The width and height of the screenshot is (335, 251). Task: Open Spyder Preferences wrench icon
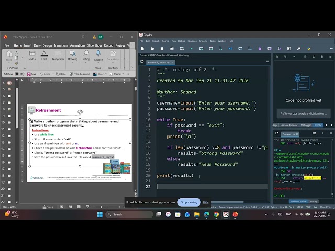(x=299, y=49)
